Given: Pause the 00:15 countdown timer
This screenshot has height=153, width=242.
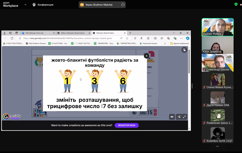Looking at the screenshot, I should 155,110.
